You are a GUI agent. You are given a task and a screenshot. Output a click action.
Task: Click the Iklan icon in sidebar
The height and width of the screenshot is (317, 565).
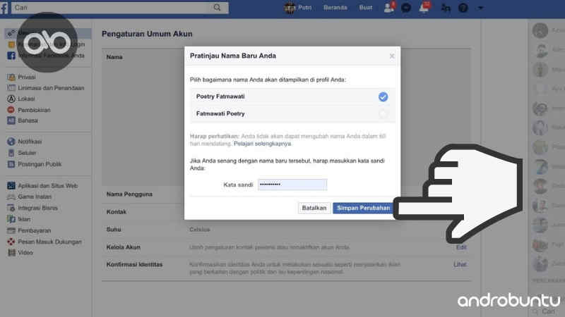11,219
